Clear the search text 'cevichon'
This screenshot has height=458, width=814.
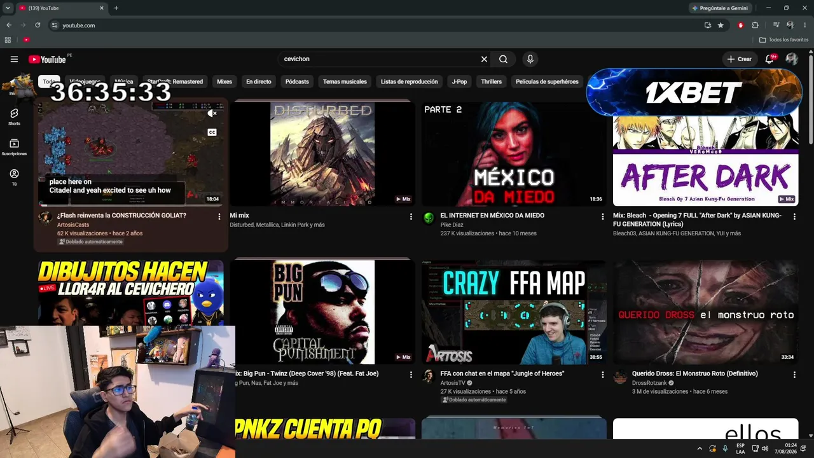pos(484,59)
